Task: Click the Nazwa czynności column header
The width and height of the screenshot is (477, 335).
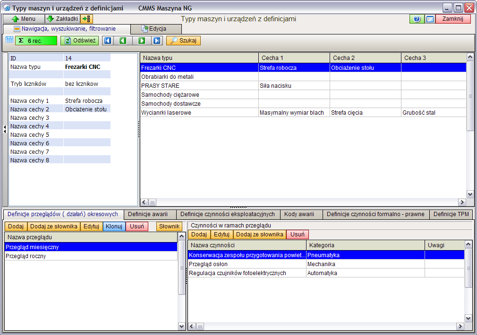Action: (247, 245)
